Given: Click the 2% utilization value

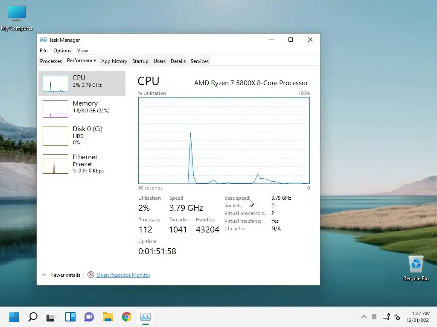Looking at the screenshot, I should click(144, 208).
